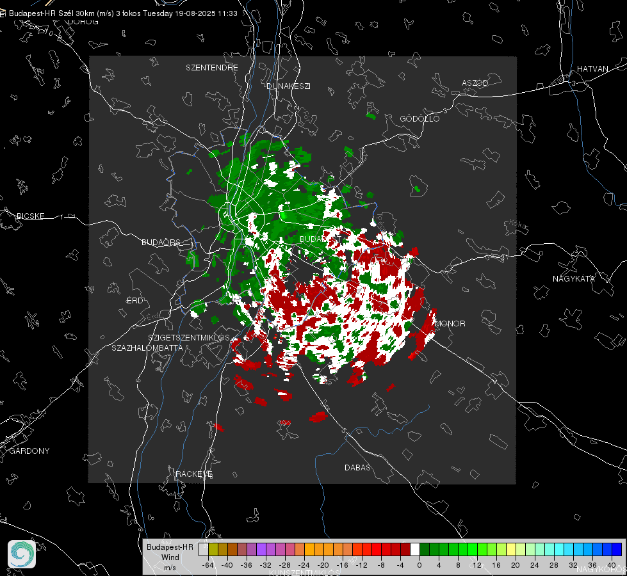This screenshot has height=576, width=627.
Task: Click the SZÁZHALOMBATTA city label
Action: (147, 348)
